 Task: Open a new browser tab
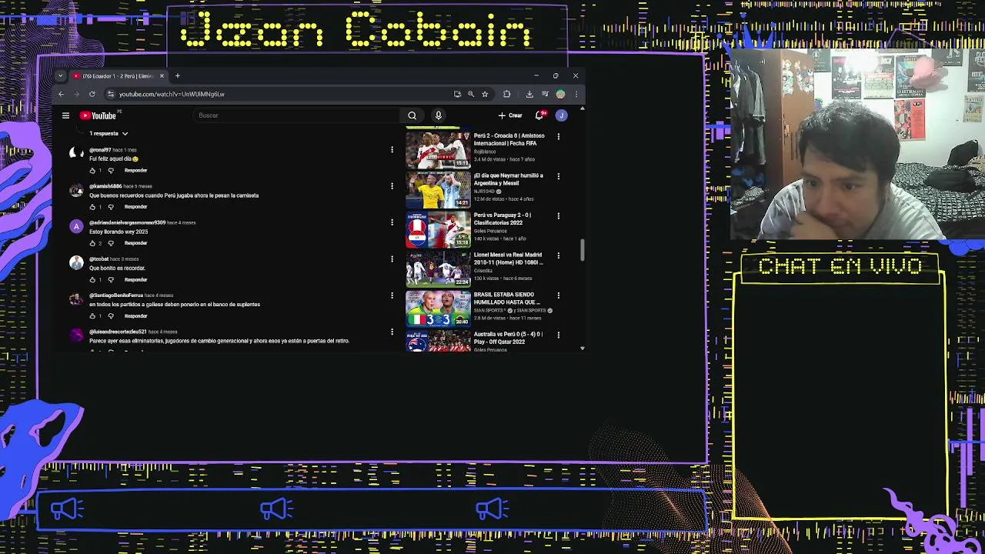177,75
